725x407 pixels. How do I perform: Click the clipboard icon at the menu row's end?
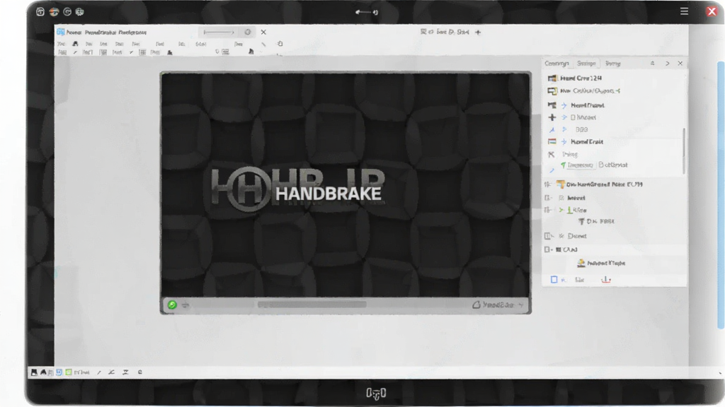(x=280, y=43)
